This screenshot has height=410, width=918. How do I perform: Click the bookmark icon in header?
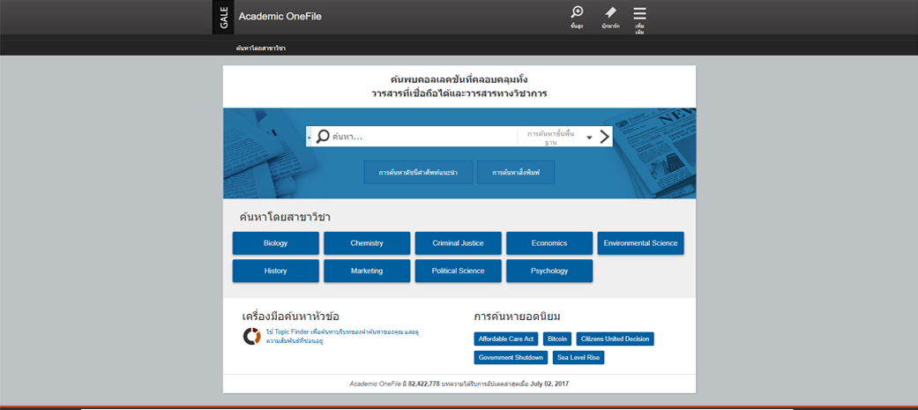coord(610,12)
